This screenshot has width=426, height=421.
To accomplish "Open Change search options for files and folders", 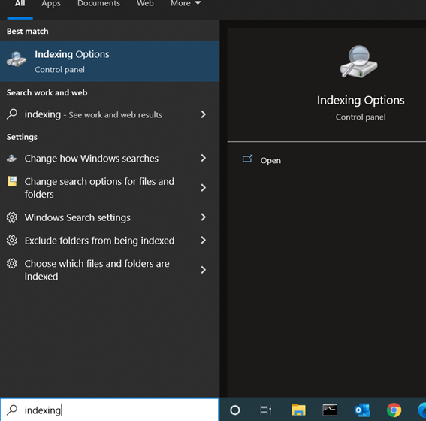I will point(110,188).
